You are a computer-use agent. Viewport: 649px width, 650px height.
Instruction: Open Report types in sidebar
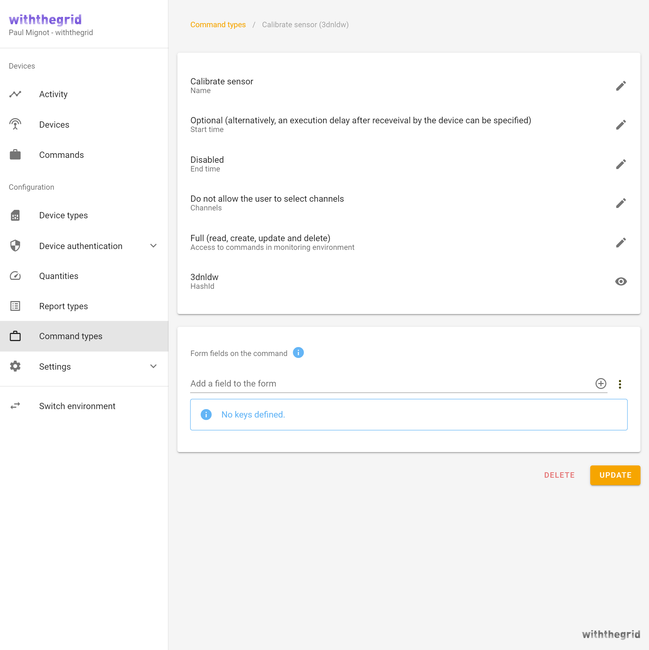point(63,306)
